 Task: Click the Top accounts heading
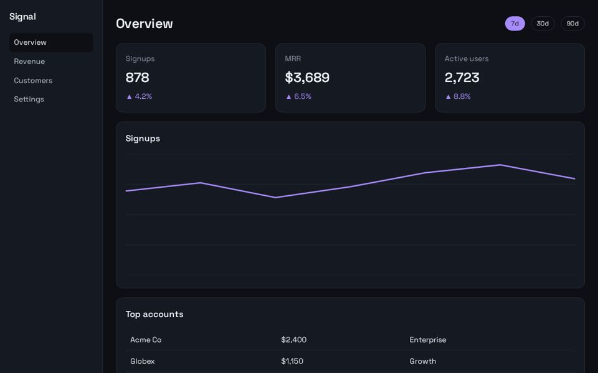click(154, 314)
